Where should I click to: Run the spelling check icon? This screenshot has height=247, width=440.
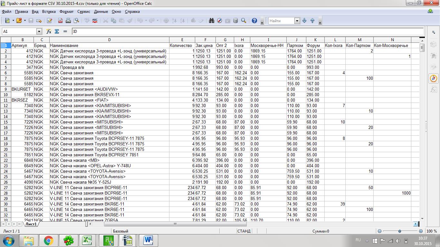tap(87, 21)
